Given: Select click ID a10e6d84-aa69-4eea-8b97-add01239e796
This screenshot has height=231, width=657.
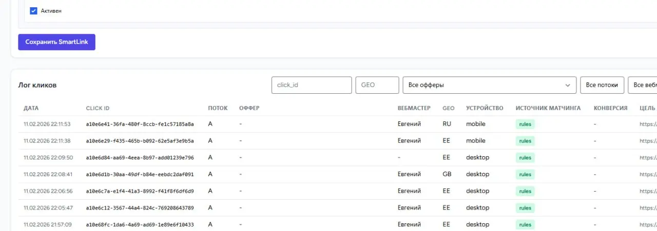Looking at the screenshot, I should (140, 158).
